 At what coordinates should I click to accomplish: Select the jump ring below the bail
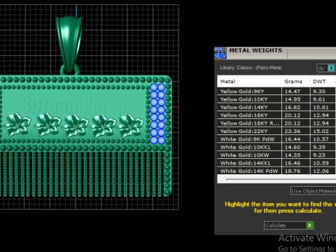[x=69, y=70]
